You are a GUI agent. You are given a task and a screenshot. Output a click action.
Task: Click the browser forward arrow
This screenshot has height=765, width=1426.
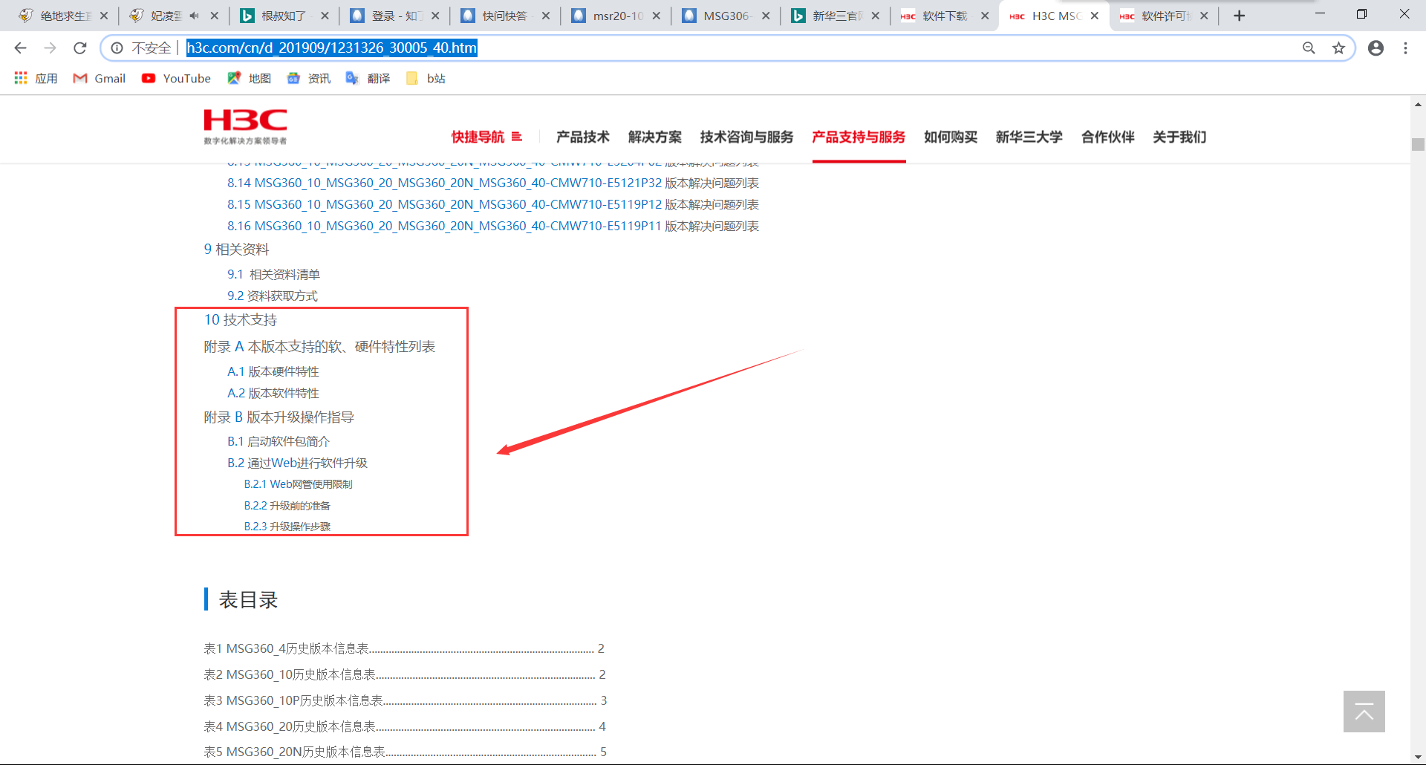[50, 48]
